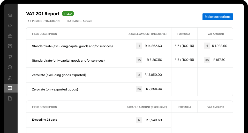Click field box 1 beside R 14,862.60
Image resolution: width=248 pixels, height=133 pixels.
click(139, 46)
